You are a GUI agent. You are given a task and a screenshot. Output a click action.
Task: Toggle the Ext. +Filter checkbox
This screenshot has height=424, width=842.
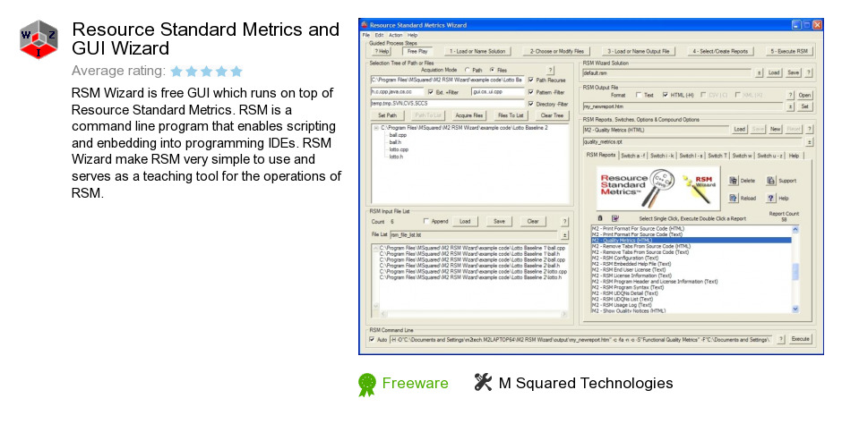431,92
